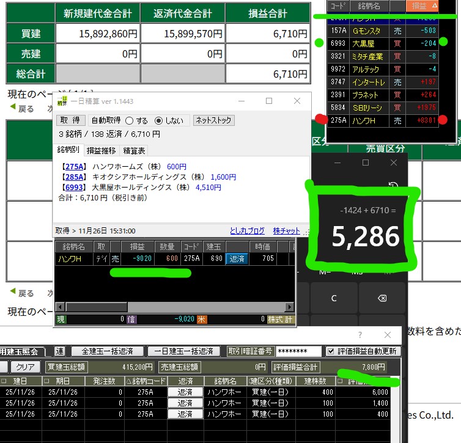
Task: Open the とし丸ブログ link
Action: point(247,231)
